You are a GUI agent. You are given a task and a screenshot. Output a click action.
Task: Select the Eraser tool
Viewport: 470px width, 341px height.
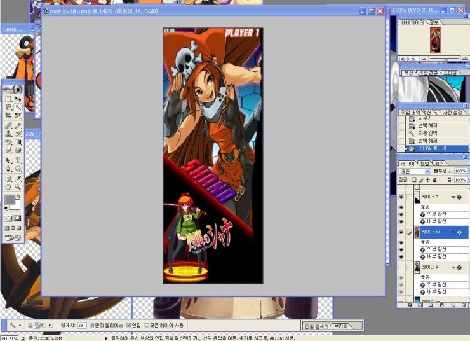click(8, 142)
